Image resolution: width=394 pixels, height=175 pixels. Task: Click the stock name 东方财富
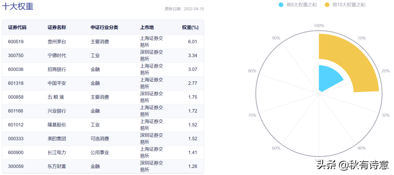coord(57,166)
